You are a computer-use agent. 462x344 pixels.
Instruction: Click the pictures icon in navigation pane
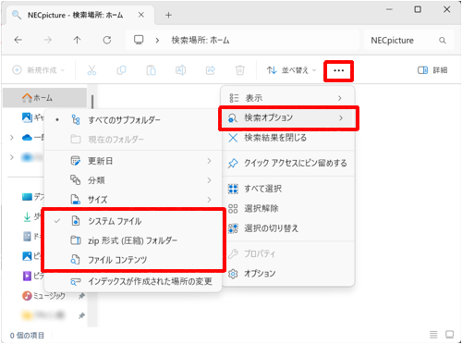point(27,256)
